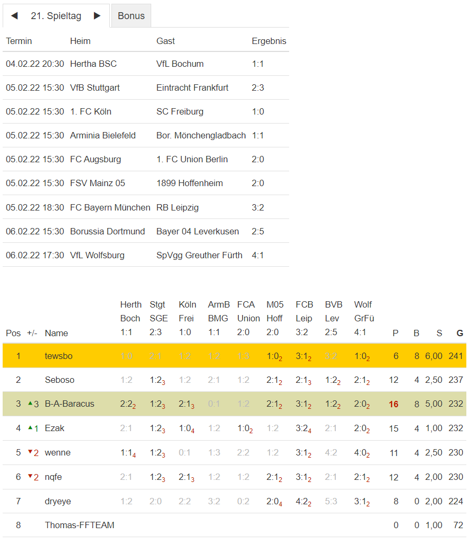Select the Hertha BSC vs VfL Bochum match row
The height and width of the screenshot is (543, 469).
[145, 64]
